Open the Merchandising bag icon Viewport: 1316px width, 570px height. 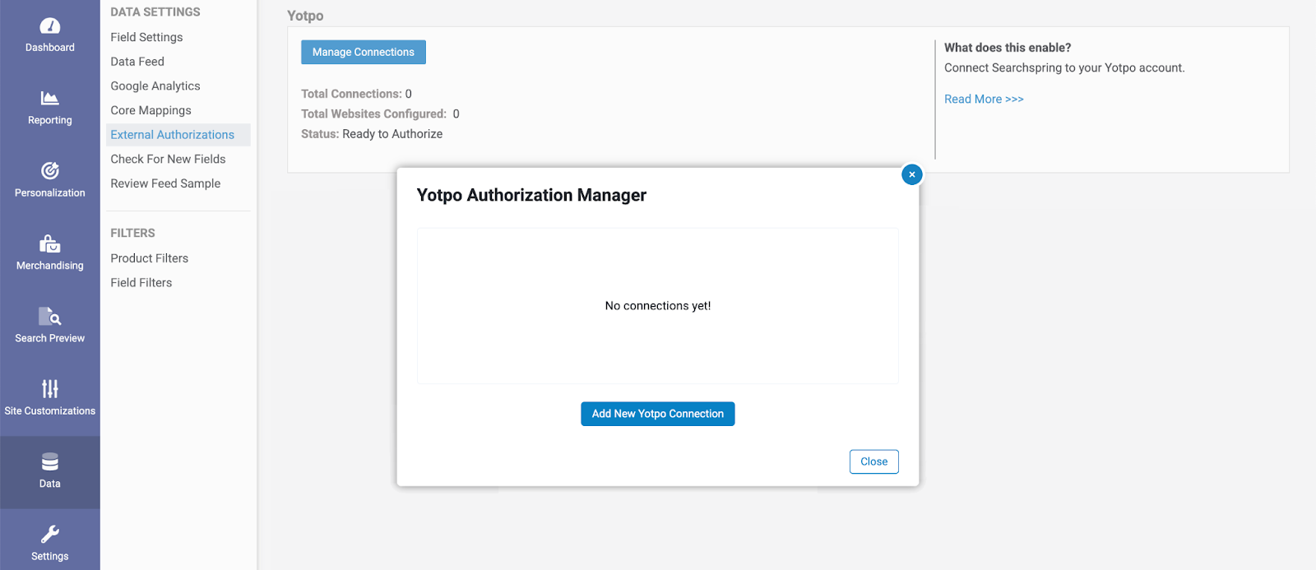pyautogui.click(x=49, y=243)
